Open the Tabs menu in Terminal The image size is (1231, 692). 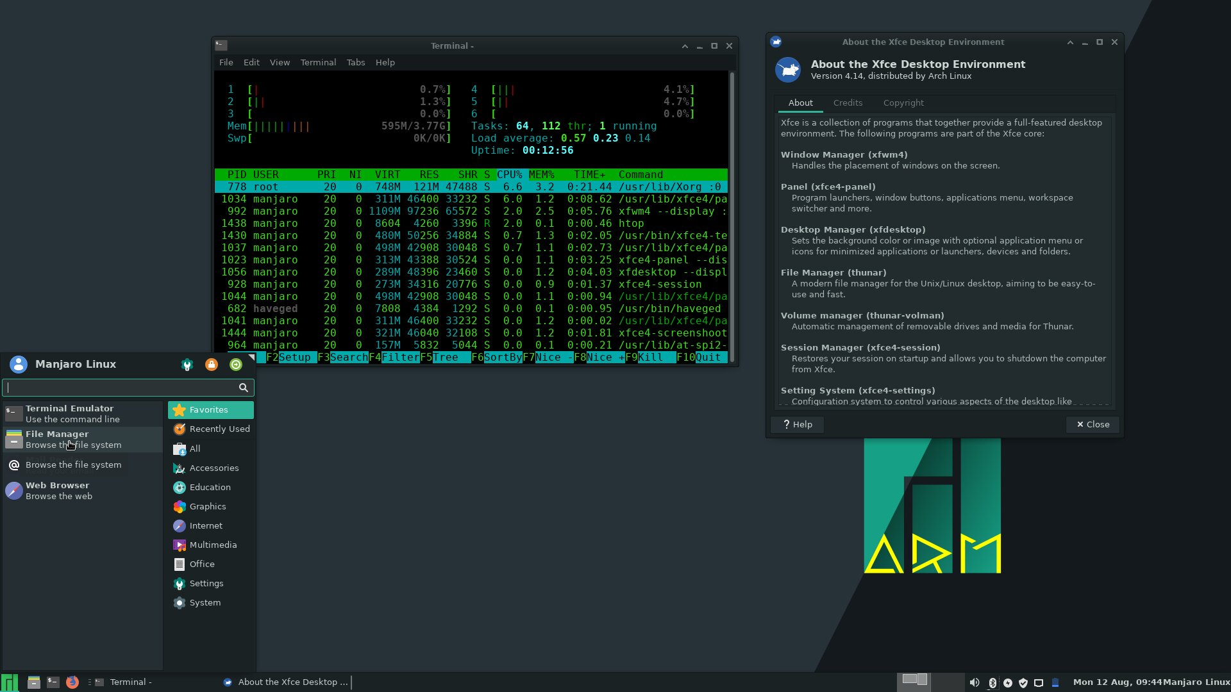click(356, 62)
